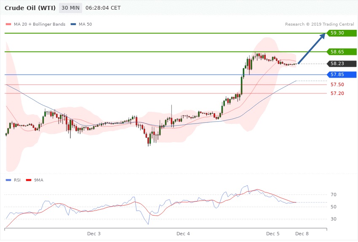Click the Dec 4 date marker
This screenshot has width=358, height=242.
coord(183,233)
